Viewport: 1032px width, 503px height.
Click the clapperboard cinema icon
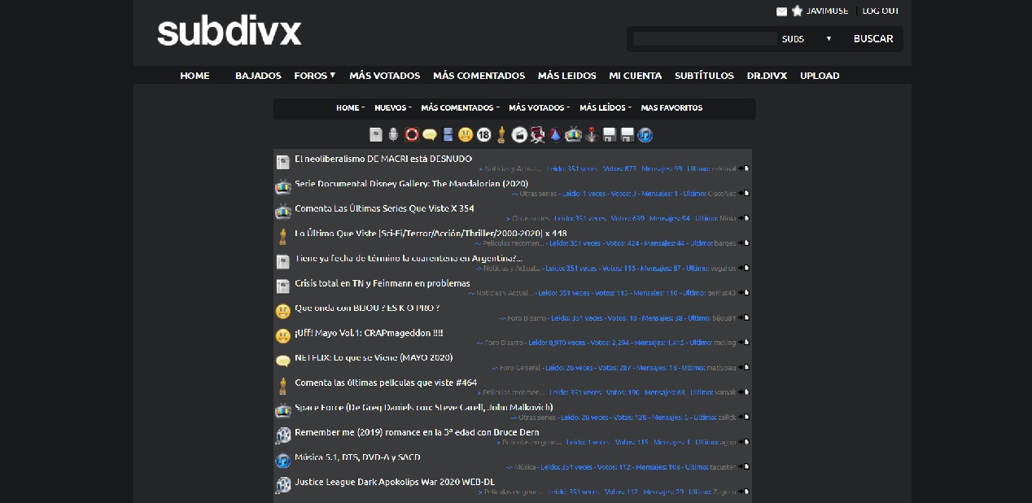[519, 134]
